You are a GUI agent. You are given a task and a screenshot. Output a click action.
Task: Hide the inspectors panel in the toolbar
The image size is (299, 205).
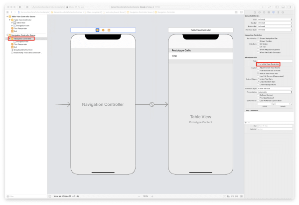point(289,7)
